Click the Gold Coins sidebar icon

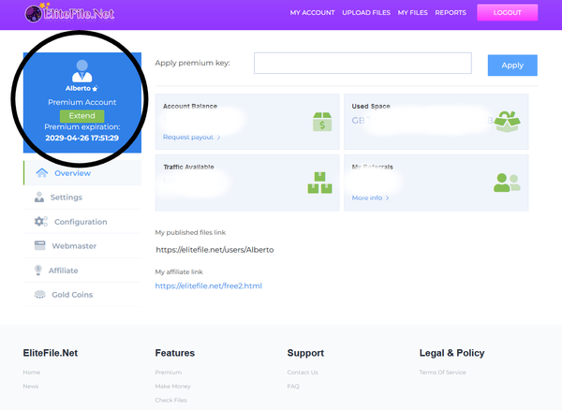[x=39, y=295]
